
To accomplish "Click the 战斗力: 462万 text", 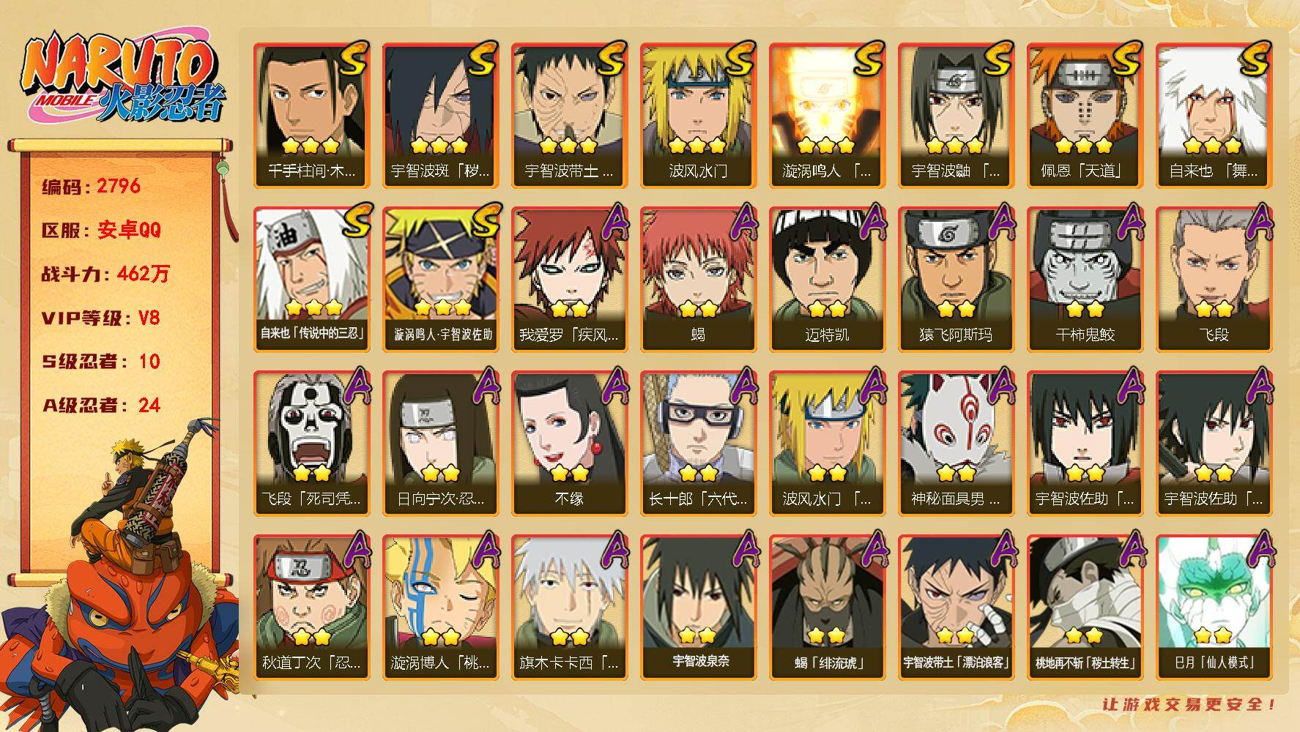I will tap(105, 274).
